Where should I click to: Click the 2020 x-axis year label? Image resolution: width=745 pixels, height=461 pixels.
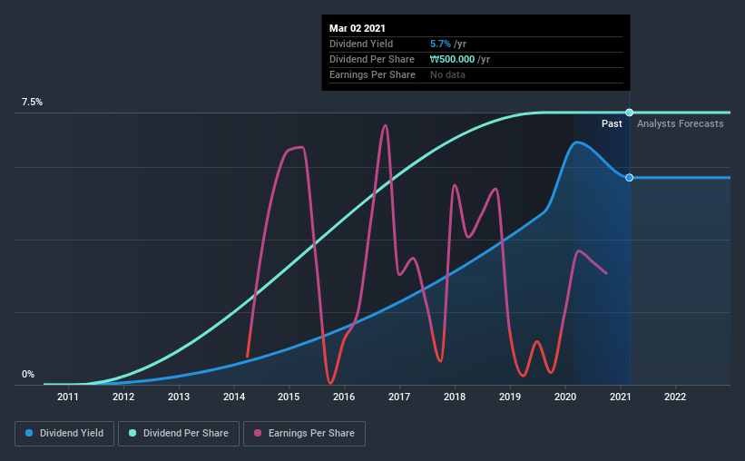(x=565, y=397)
